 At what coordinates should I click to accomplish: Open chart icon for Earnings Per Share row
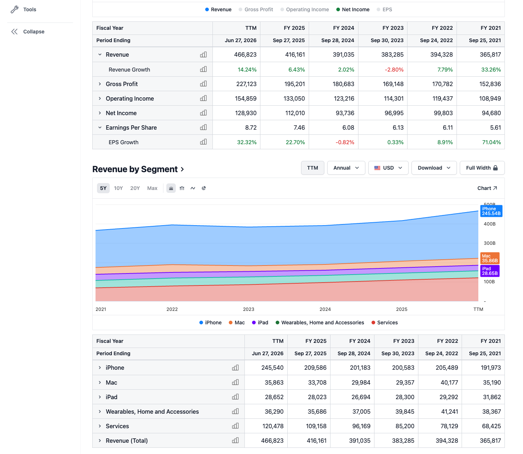[x=203, y=127]
